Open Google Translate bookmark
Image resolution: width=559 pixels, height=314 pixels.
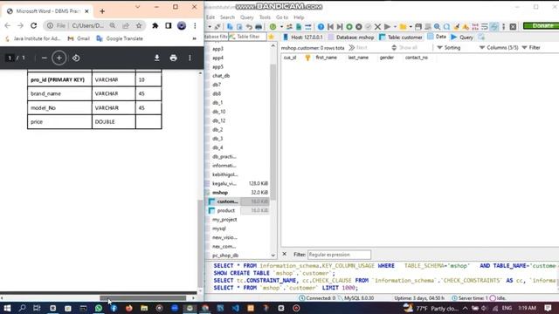coord(120,38)
